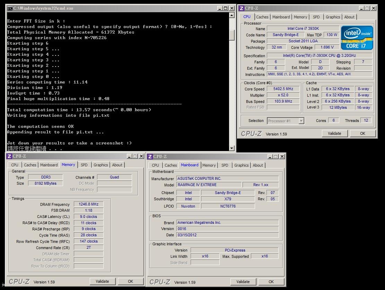Click the 'The computation seems OK' line in cmd
Image resolution: width=385 pixels, height=290 pixels.
[x=40, y=126]
